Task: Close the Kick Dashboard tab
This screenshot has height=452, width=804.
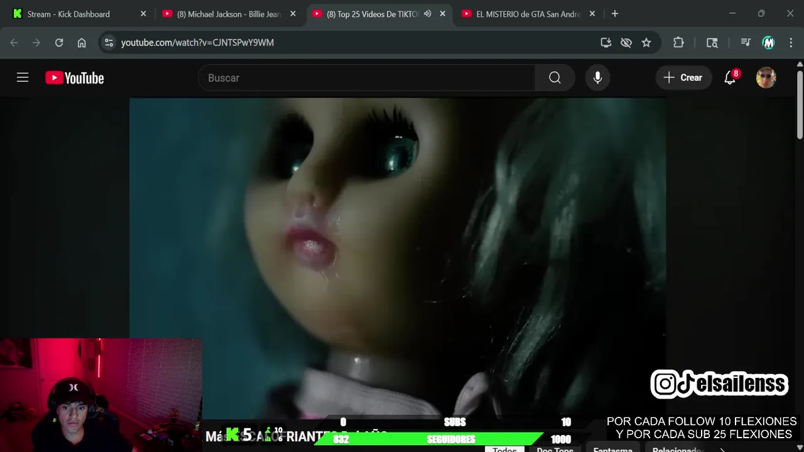Action: pos(143,14)
